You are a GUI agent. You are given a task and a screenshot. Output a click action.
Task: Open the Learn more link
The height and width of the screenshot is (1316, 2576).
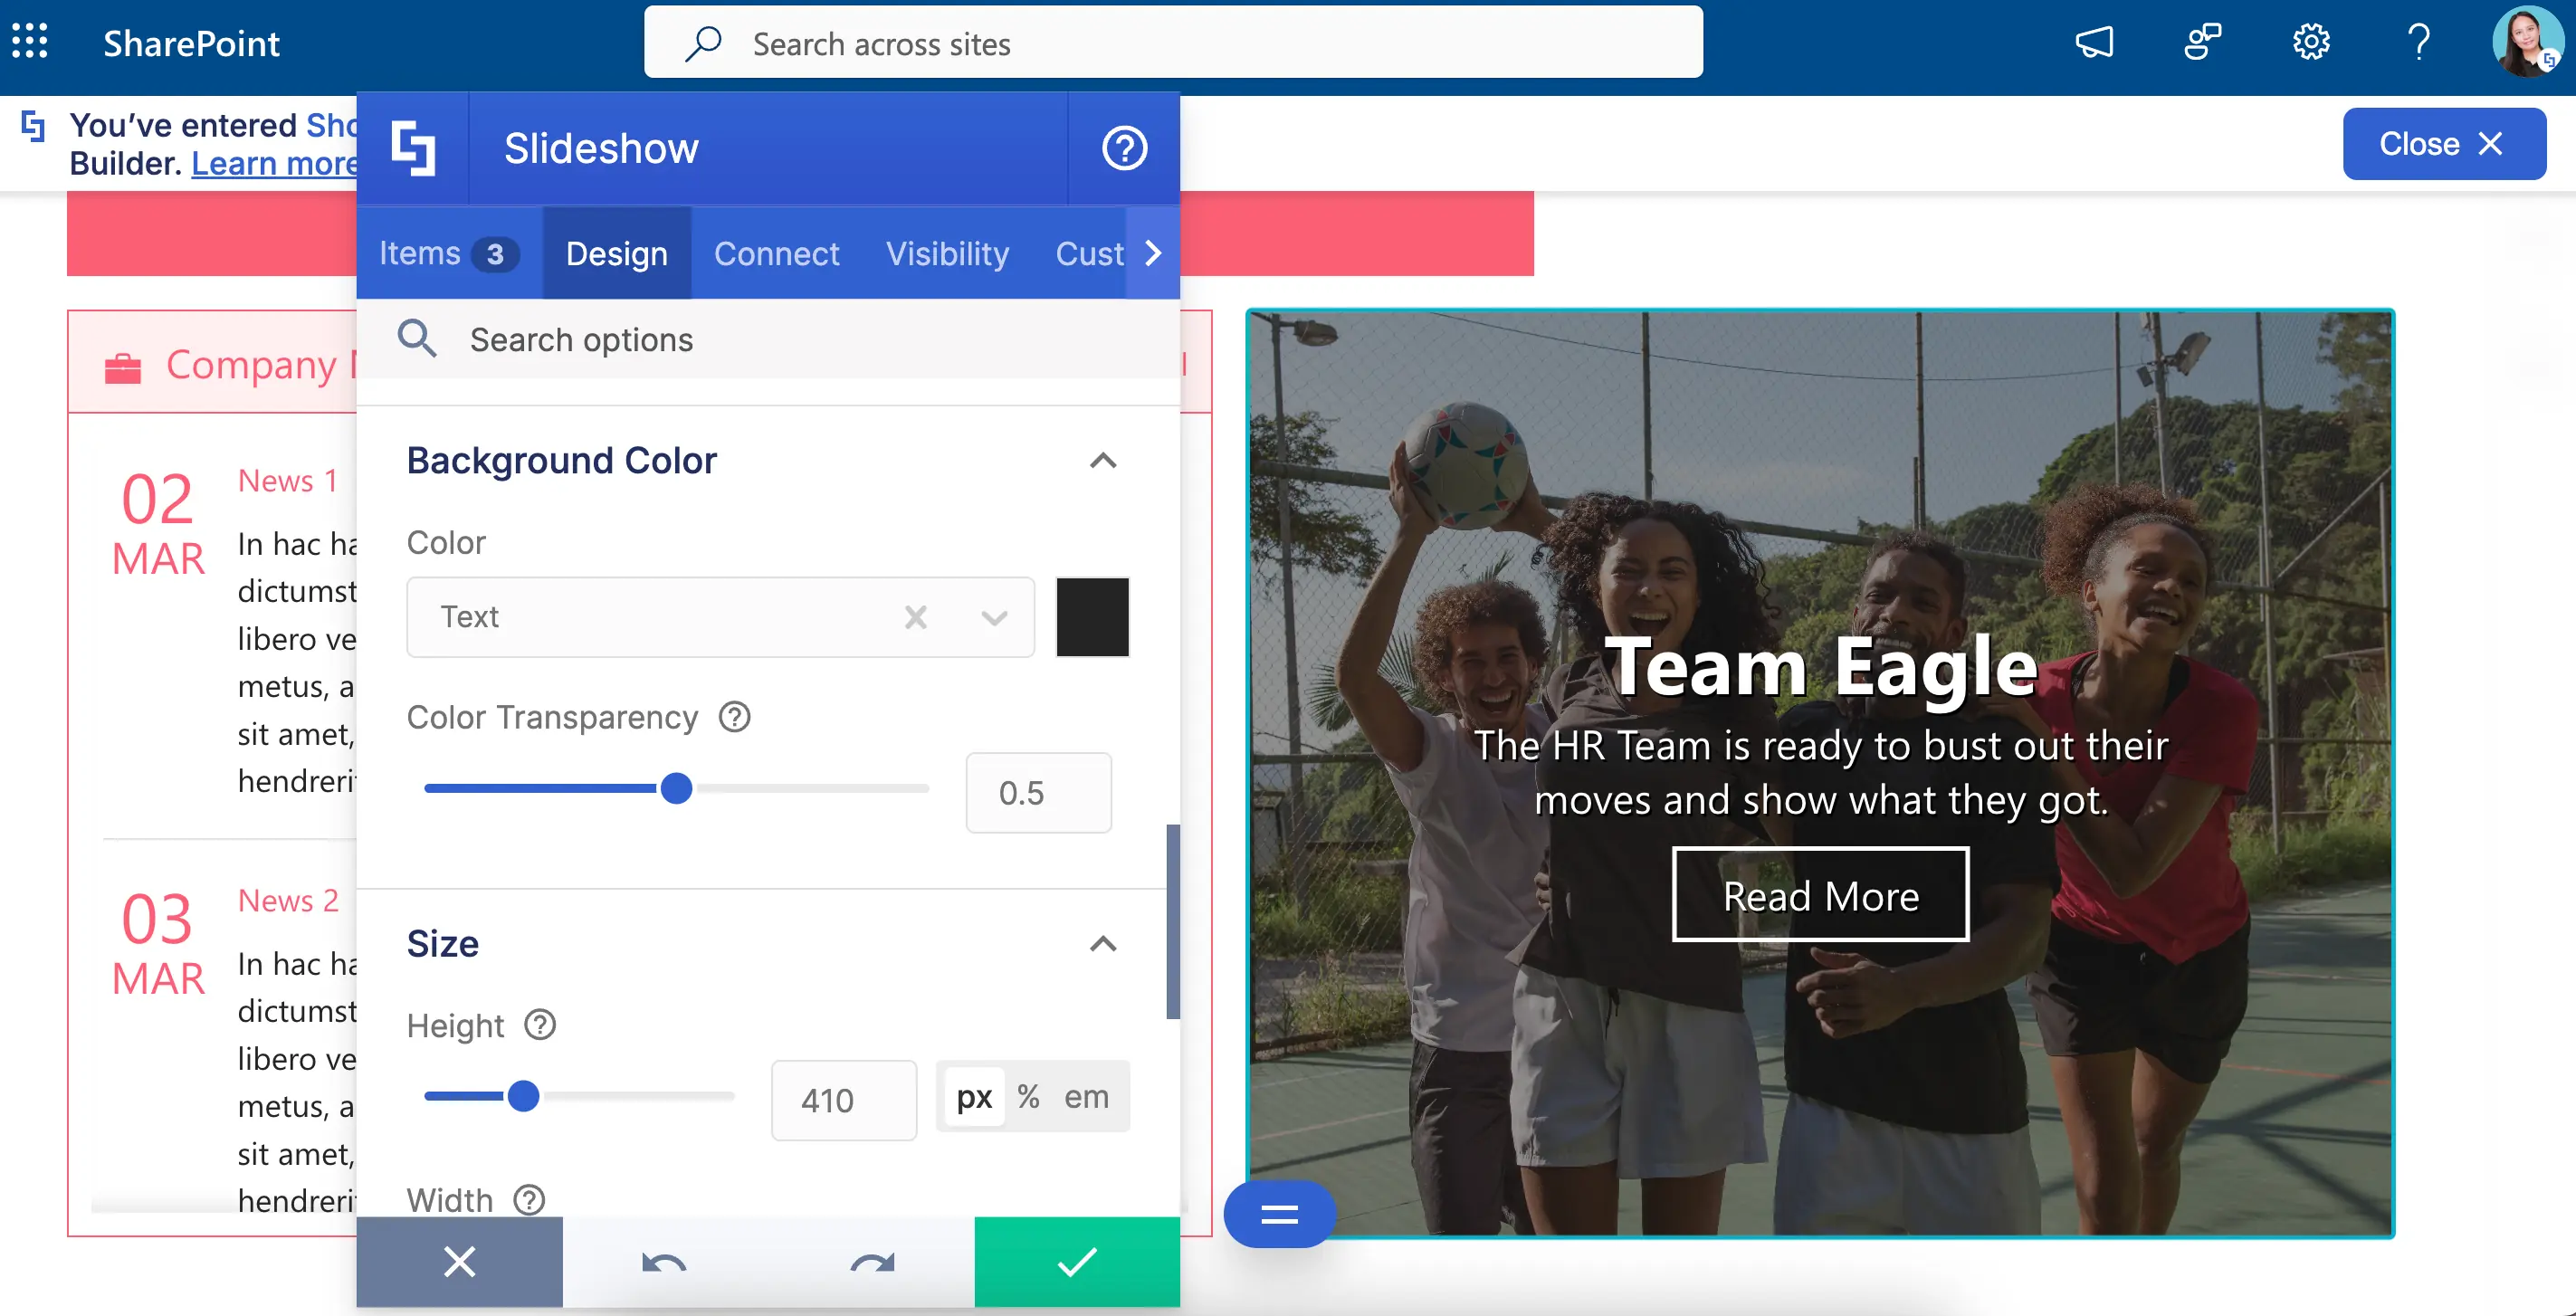click(274, 163)
